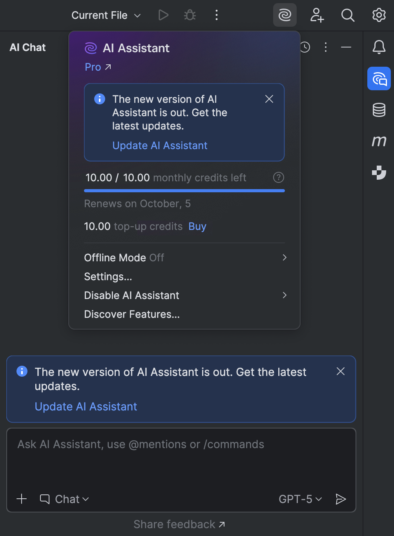This screenshot has height=536, width=394.
Task: View chat history with the clock icon
Action: (x=305, y=47)
